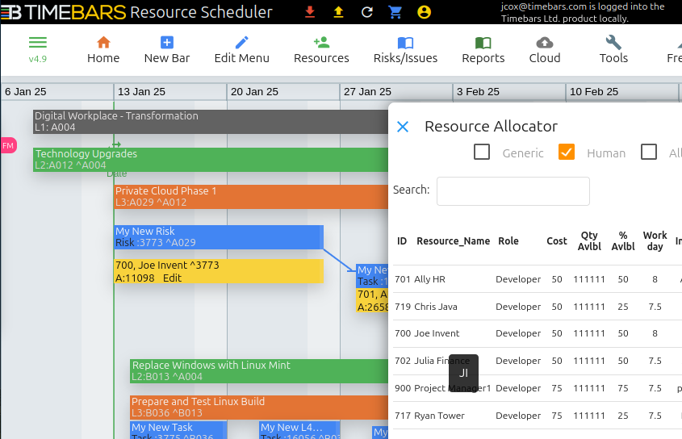Open the user account profile icon
The image size is (682, 439).
(x=424, y=12)
